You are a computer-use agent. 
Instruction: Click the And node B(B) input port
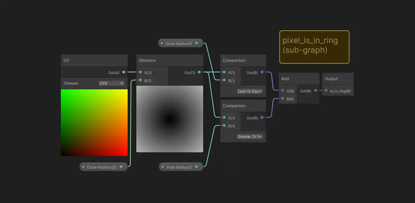[283, 99]
